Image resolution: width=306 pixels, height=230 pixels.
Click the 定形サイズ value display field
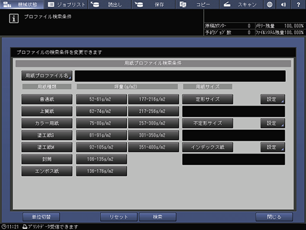coord(234,111)
